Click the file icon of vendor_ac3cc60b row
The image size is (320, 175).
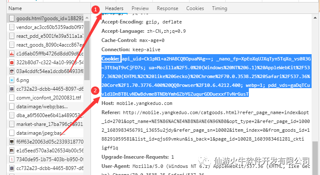click(12, 27)
